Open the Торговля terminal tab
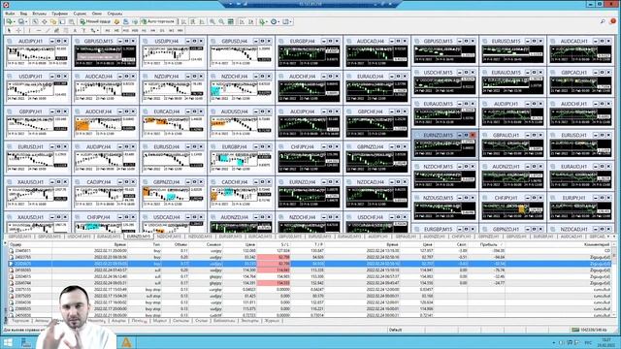 point(20,321)
